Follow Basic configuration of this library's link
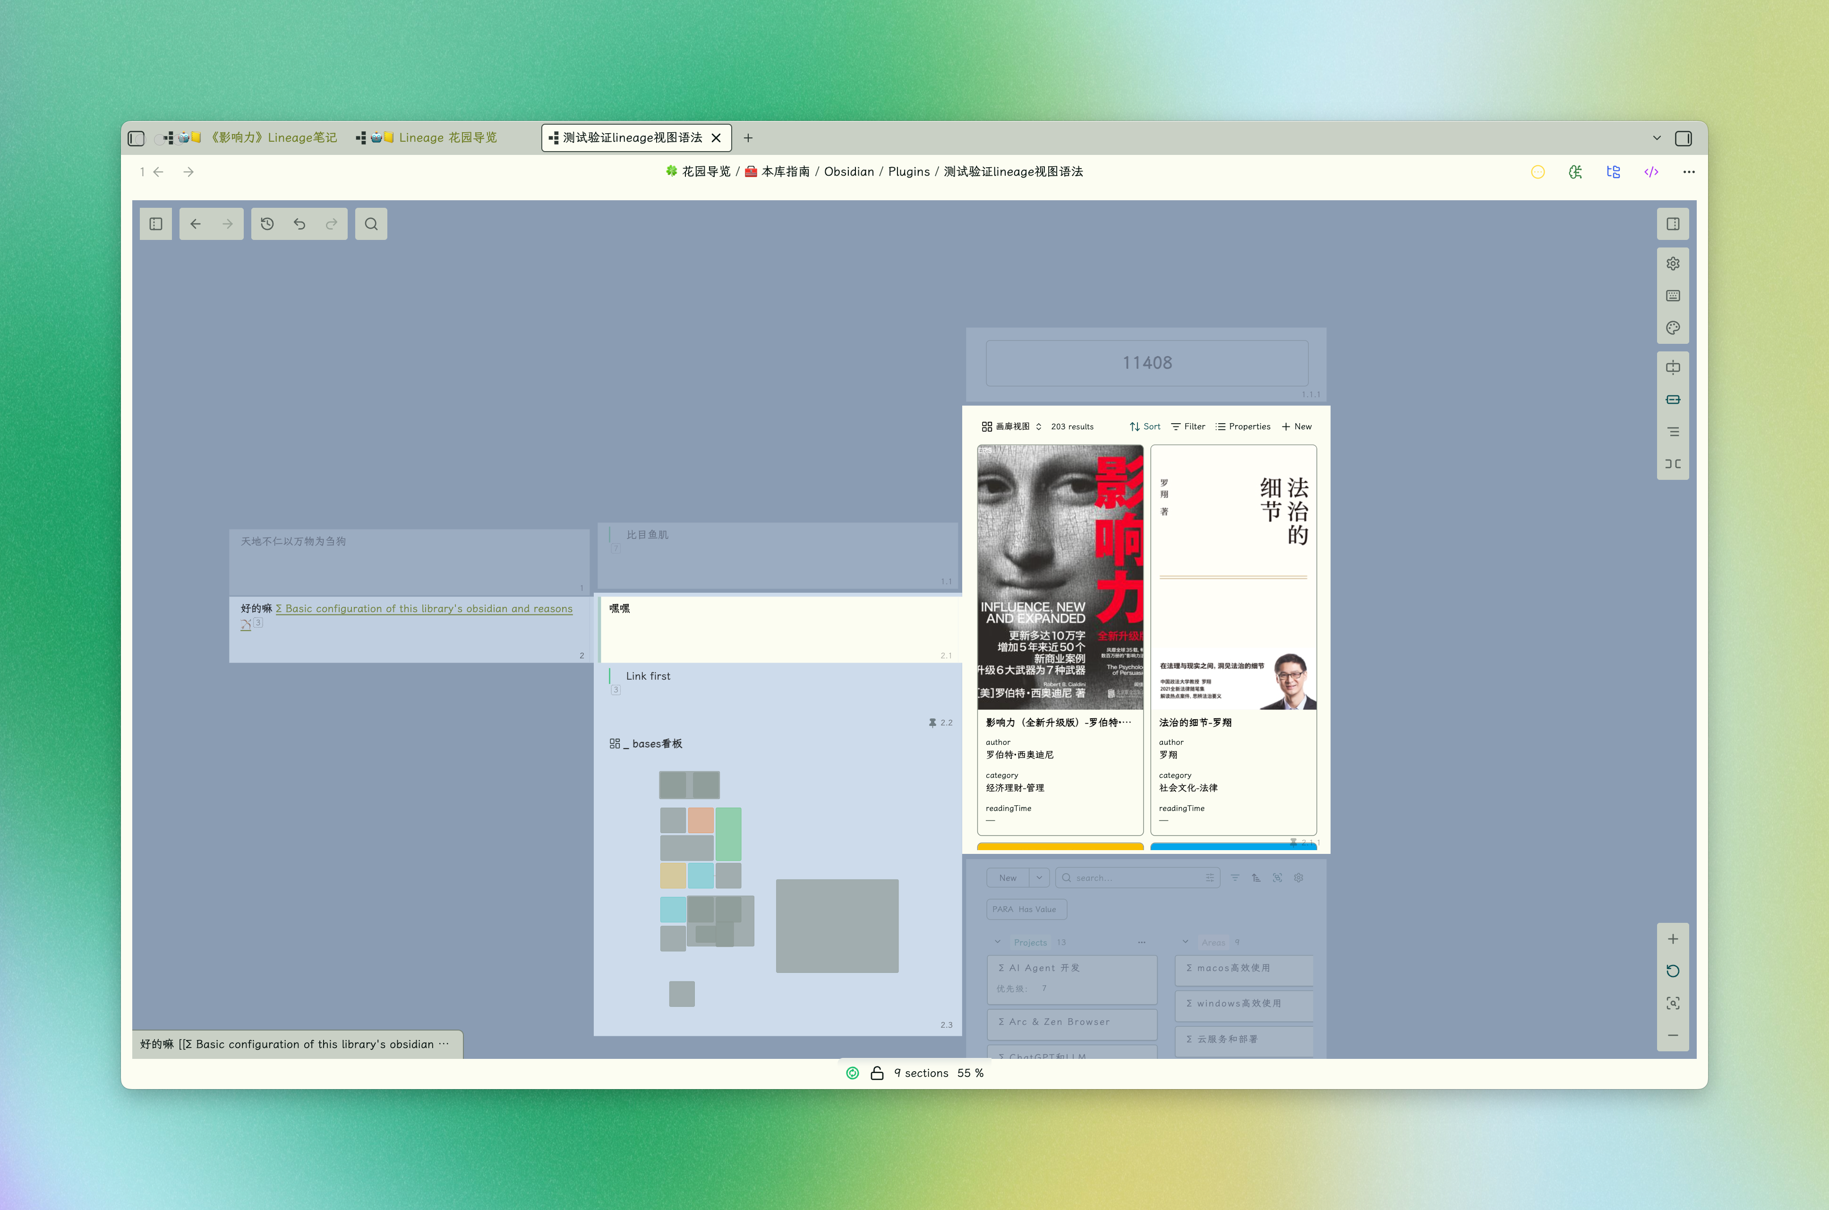Screen dimensions: 1829x1210 [x=425, y=609]
